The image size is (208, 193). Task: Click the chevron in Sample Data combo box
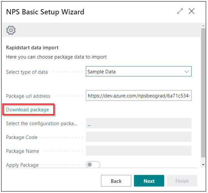pyautogui.click(x=186, y=72)
